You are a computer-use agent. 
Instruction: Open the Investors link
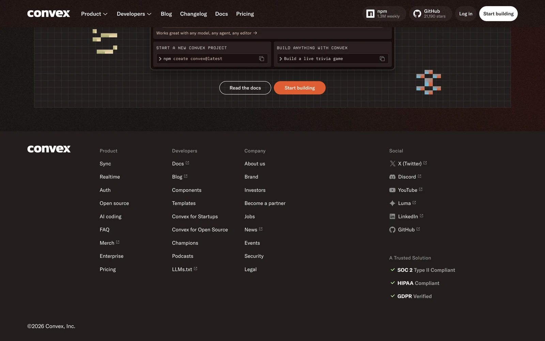(x=255, y=190)
